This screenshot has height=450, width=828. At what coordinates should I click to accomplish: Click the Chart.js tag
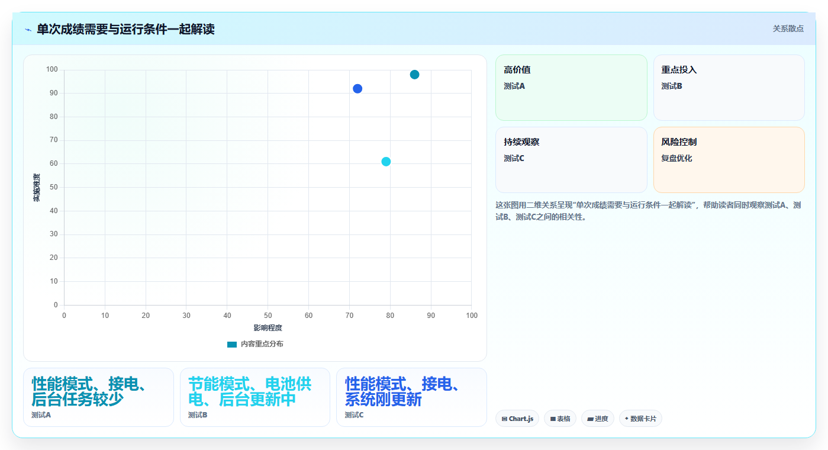tap(517, 419)
